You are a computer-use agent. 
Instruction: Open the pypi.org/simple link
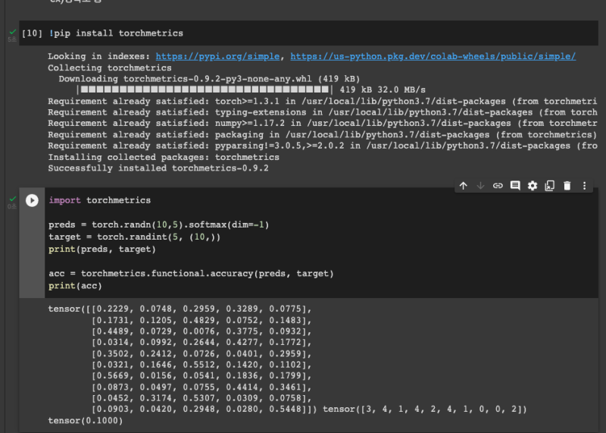[x=217, y=57]
